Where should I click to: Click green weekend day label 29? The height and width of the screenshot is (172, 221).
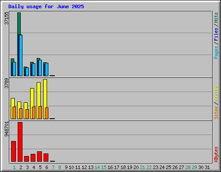click(194, 167)
